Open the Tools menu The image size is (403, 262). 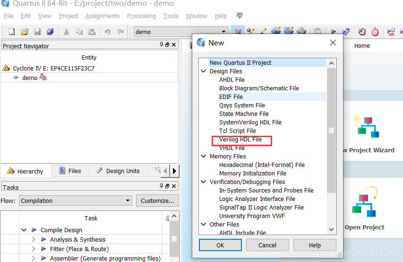[x=171, y=16]
